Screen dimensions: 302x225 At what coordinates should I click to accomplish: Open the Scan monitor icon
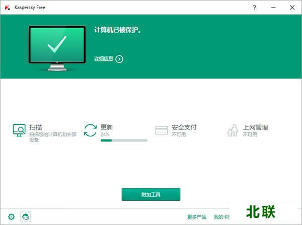coord(19,130)
